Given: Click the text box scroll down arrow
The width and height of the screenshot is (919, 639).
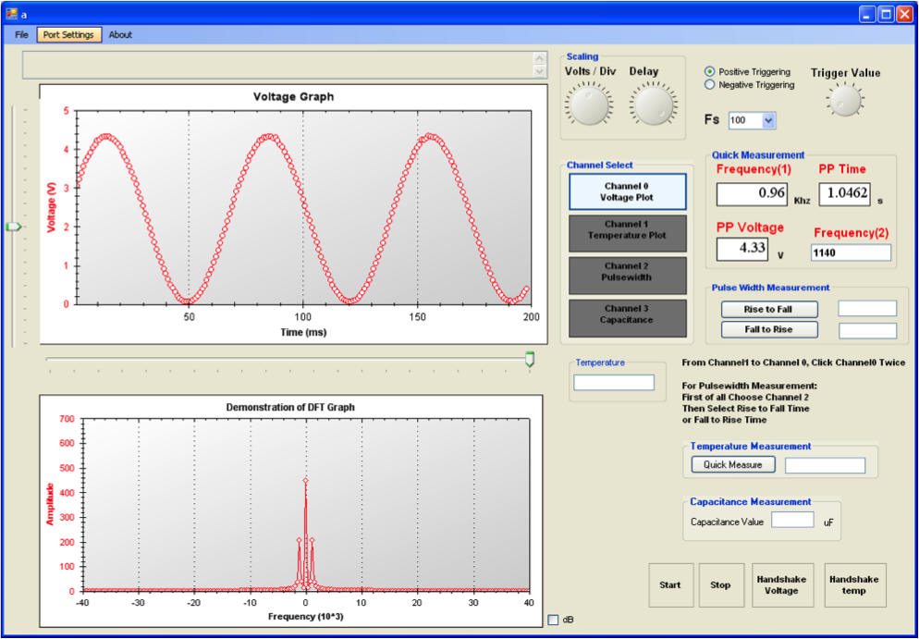Looking at the screenshot, I should point(540,71).
